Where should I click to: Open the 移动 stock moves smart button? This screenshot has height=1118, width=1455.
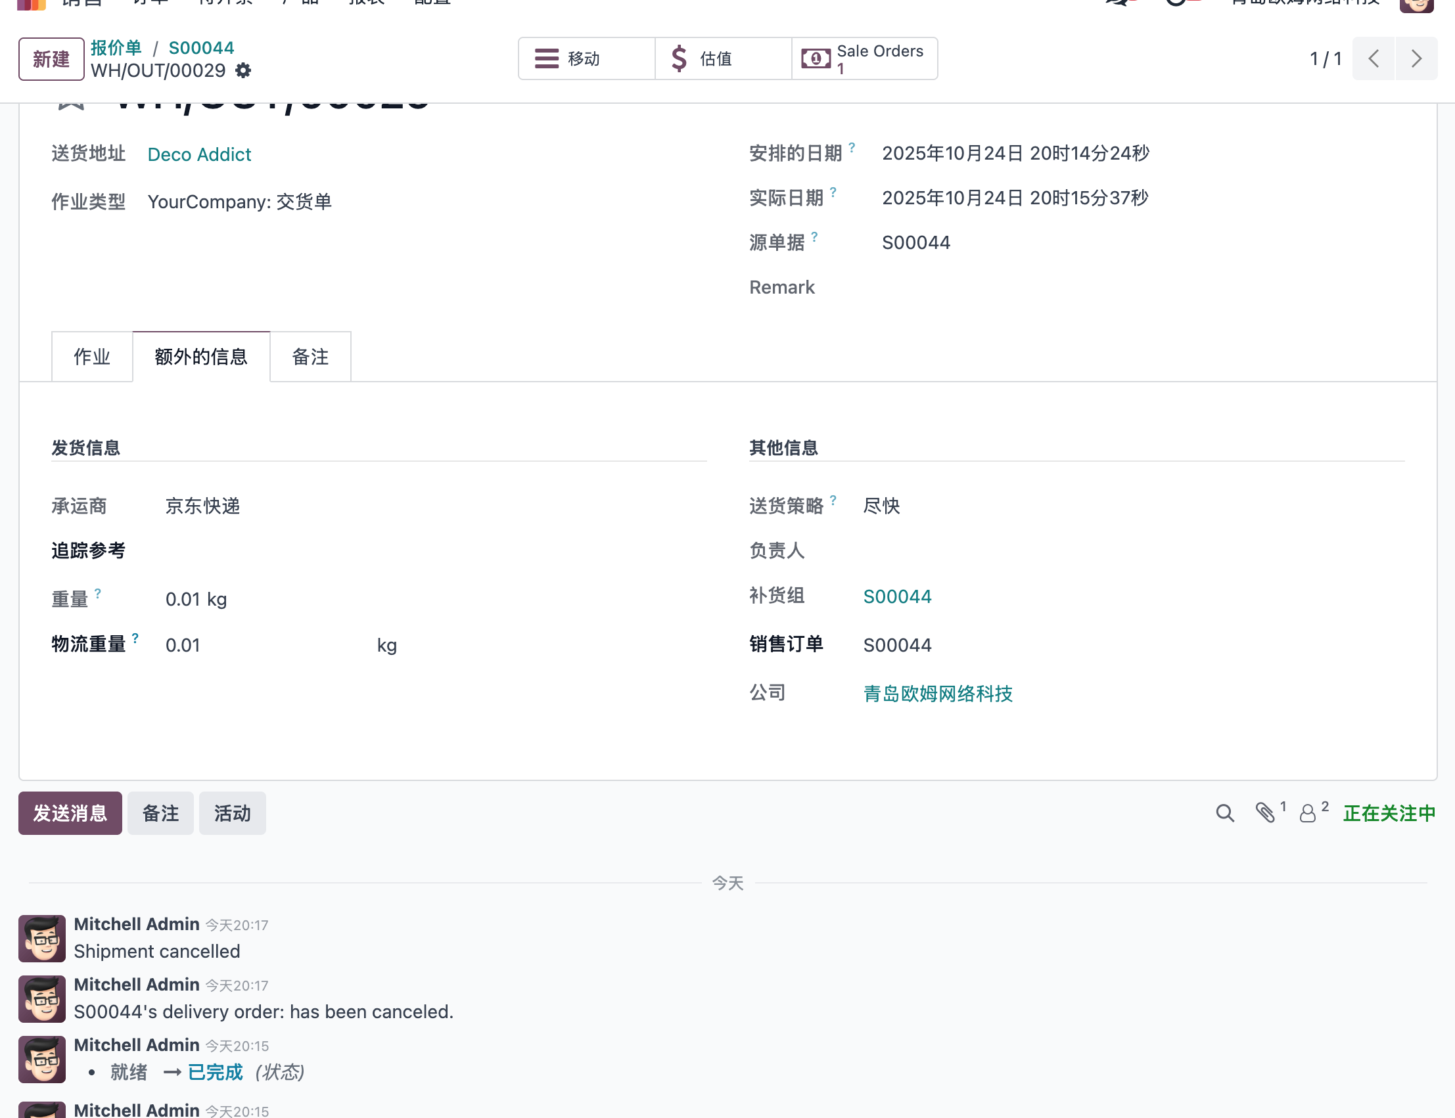tap(586, 58)
